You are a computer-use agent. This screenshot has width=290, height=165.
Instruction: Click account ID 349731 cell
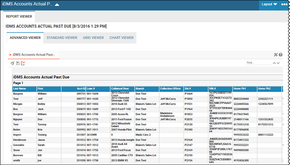click(73, 94)
